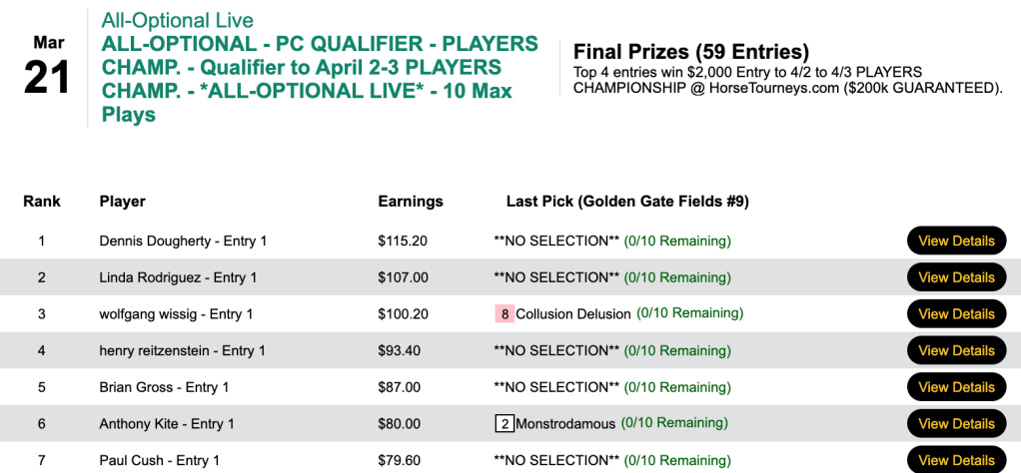
Task: Open Anthony Kite's View Details button
Action: pyautogui.click(x=956, y=423)
